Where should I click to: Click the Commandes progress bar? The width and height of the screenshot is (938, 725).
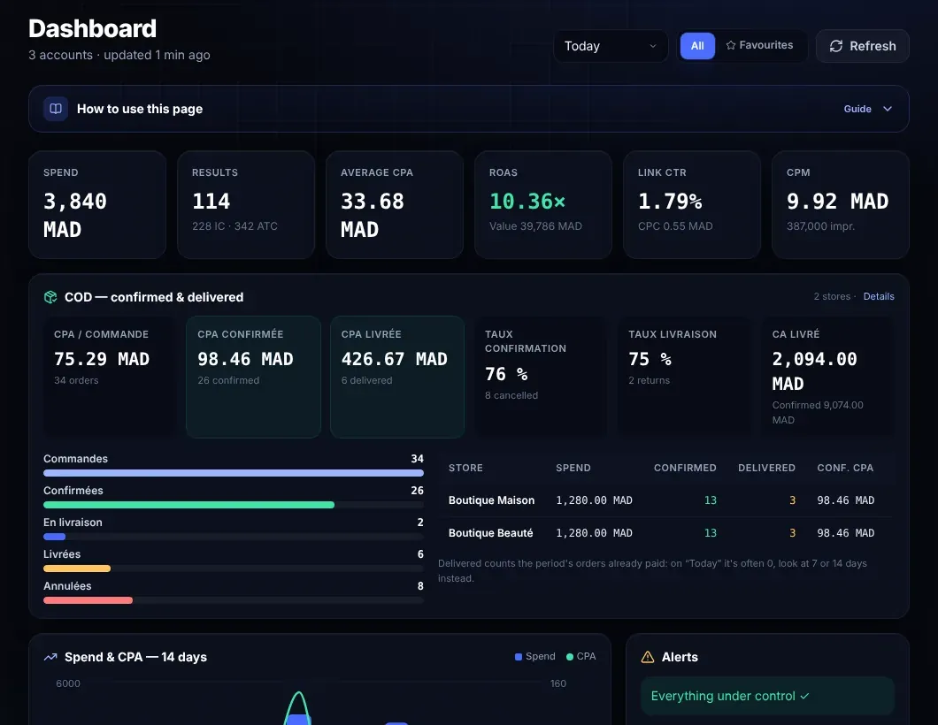[x=234, y=473]
